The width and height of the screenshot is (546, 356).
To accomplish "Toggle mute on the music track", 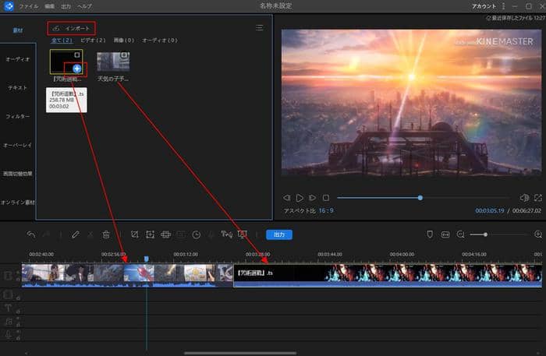I will [18, 319].
